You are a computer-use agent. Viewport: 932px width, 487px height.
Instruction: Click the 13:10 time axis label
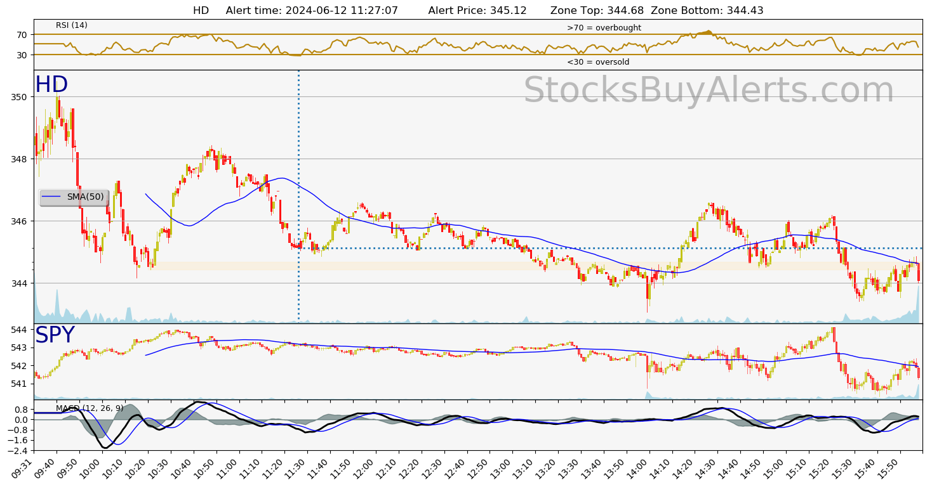tap(524, 468)
